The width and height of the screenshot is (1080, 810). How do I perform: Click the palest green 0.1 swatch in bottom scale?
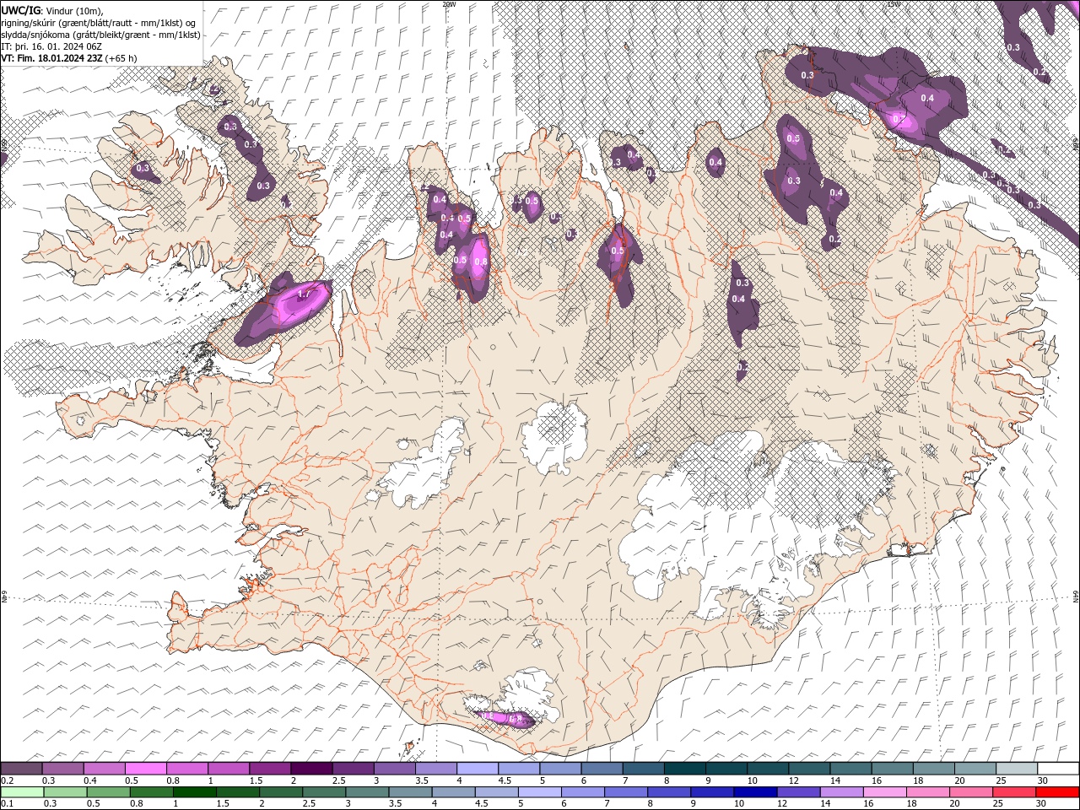pyautogui.click(x=21, y=792)
